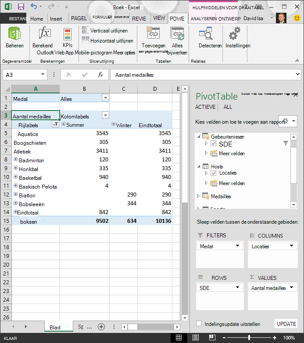This screenshot has width=304, height=343.
Task: Click the 100% zoom level
Action: (x=289, y=338)
